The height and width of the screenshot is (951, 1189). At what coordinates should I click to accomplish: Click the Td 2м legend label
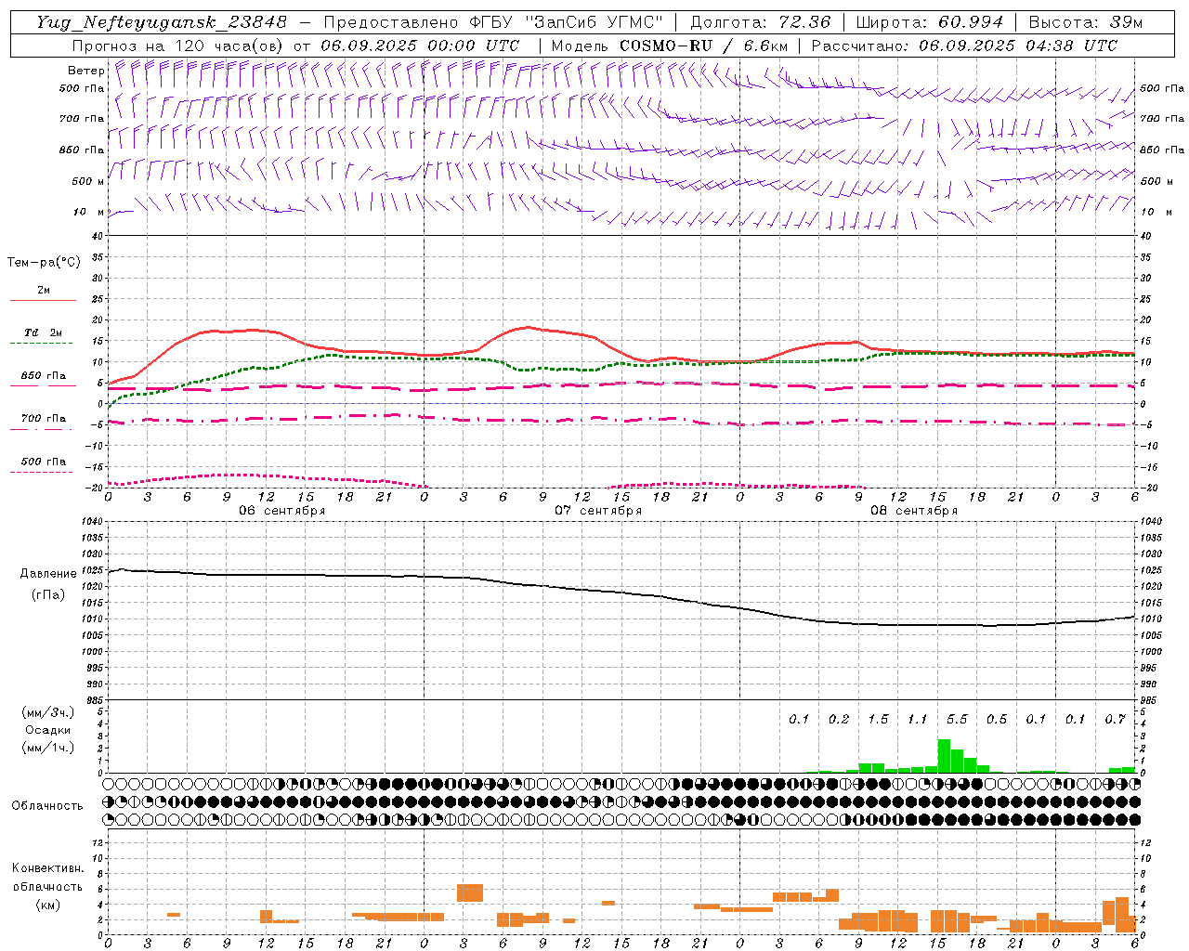pos(44,332)
